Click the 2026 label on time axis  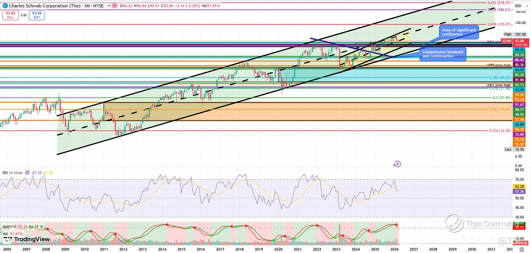394,249
